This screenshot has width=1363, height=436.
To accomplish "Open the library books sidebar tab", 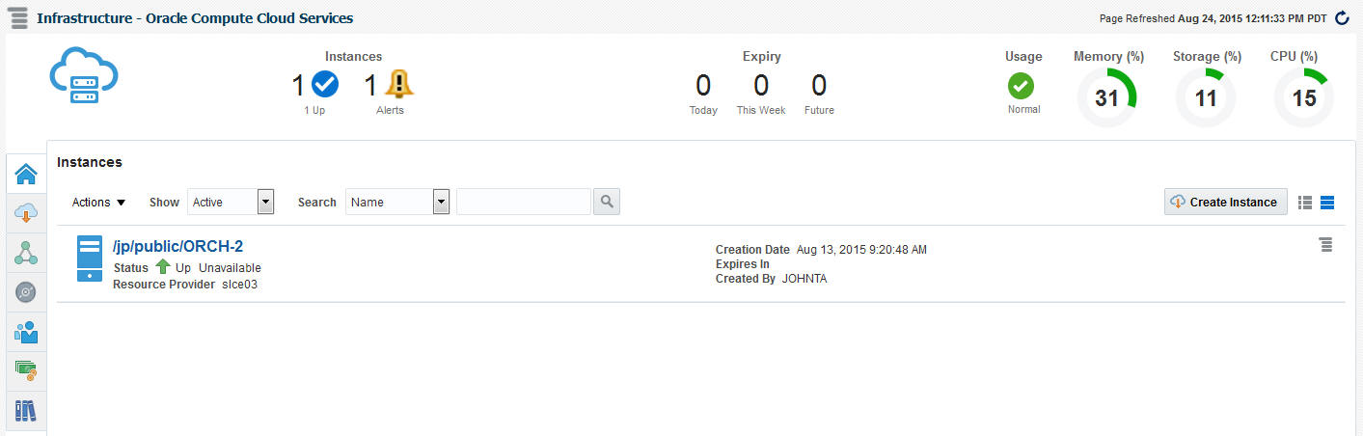I will pyautogui.click(x=26, y=411).
